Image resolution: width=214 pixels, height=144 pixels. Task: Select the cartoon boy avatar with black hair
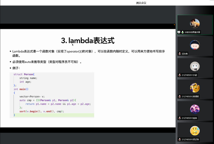point(195,45)
